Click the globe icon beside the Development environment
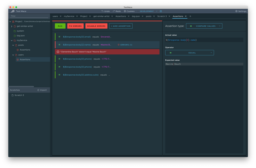 point(161,11)
